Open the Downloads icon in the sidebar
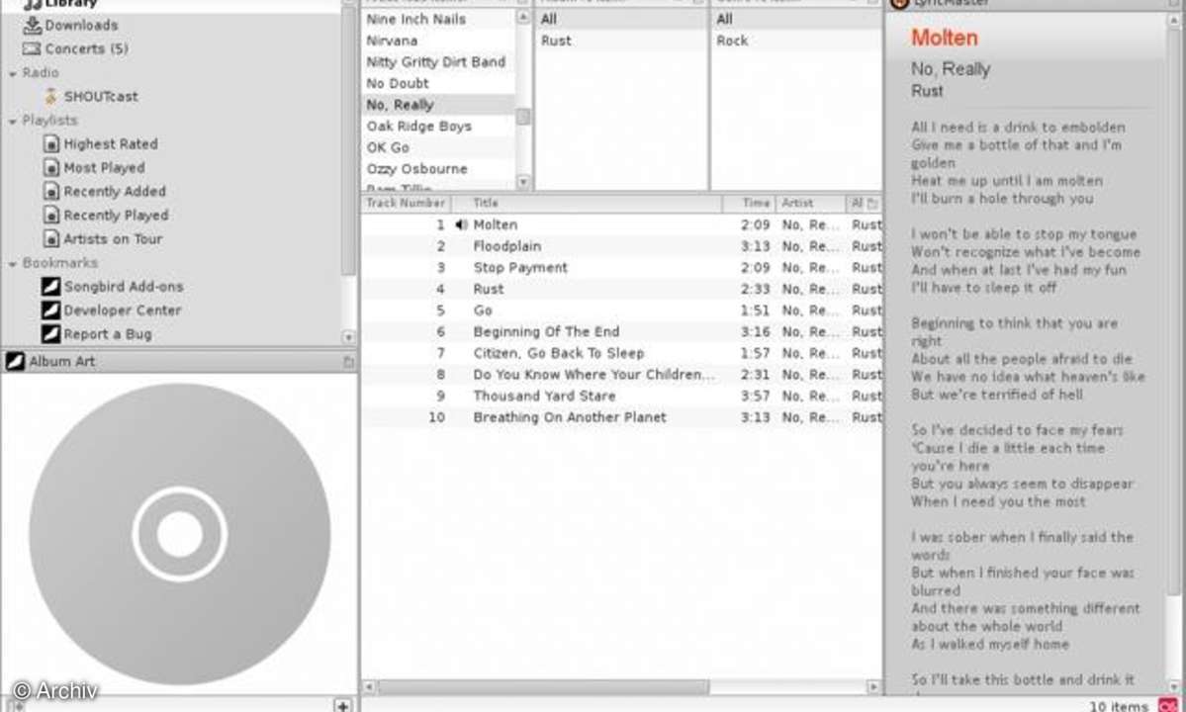This screenshot has width=1186, height=712. coord(32,25)
